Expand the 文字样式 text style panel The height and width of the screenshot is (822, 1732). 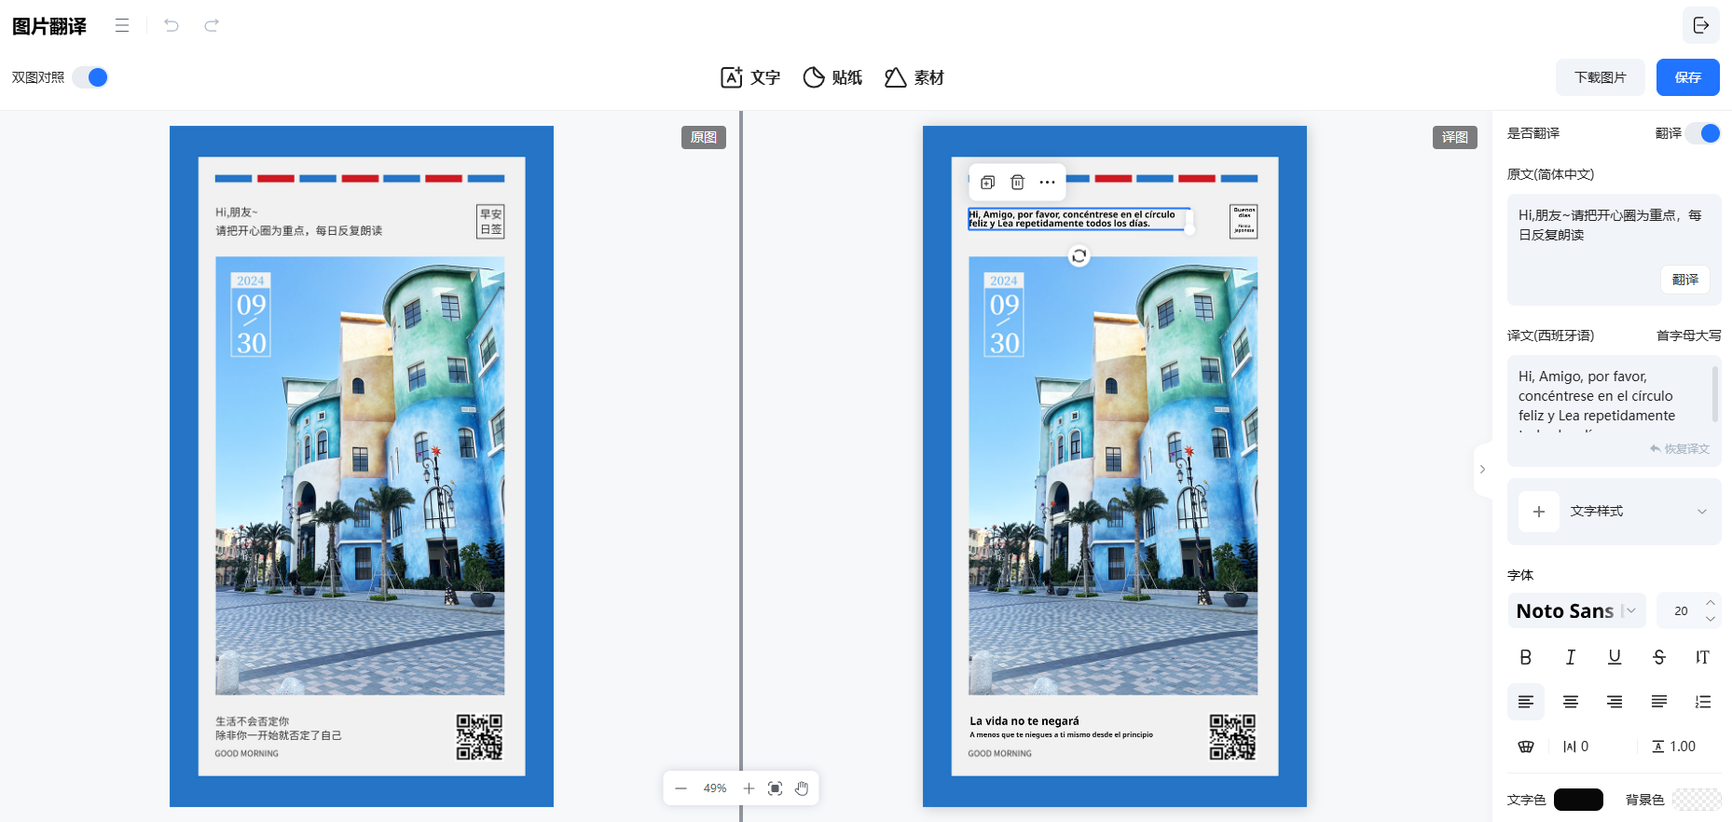pyautogui.click(x=1701, y=512)
